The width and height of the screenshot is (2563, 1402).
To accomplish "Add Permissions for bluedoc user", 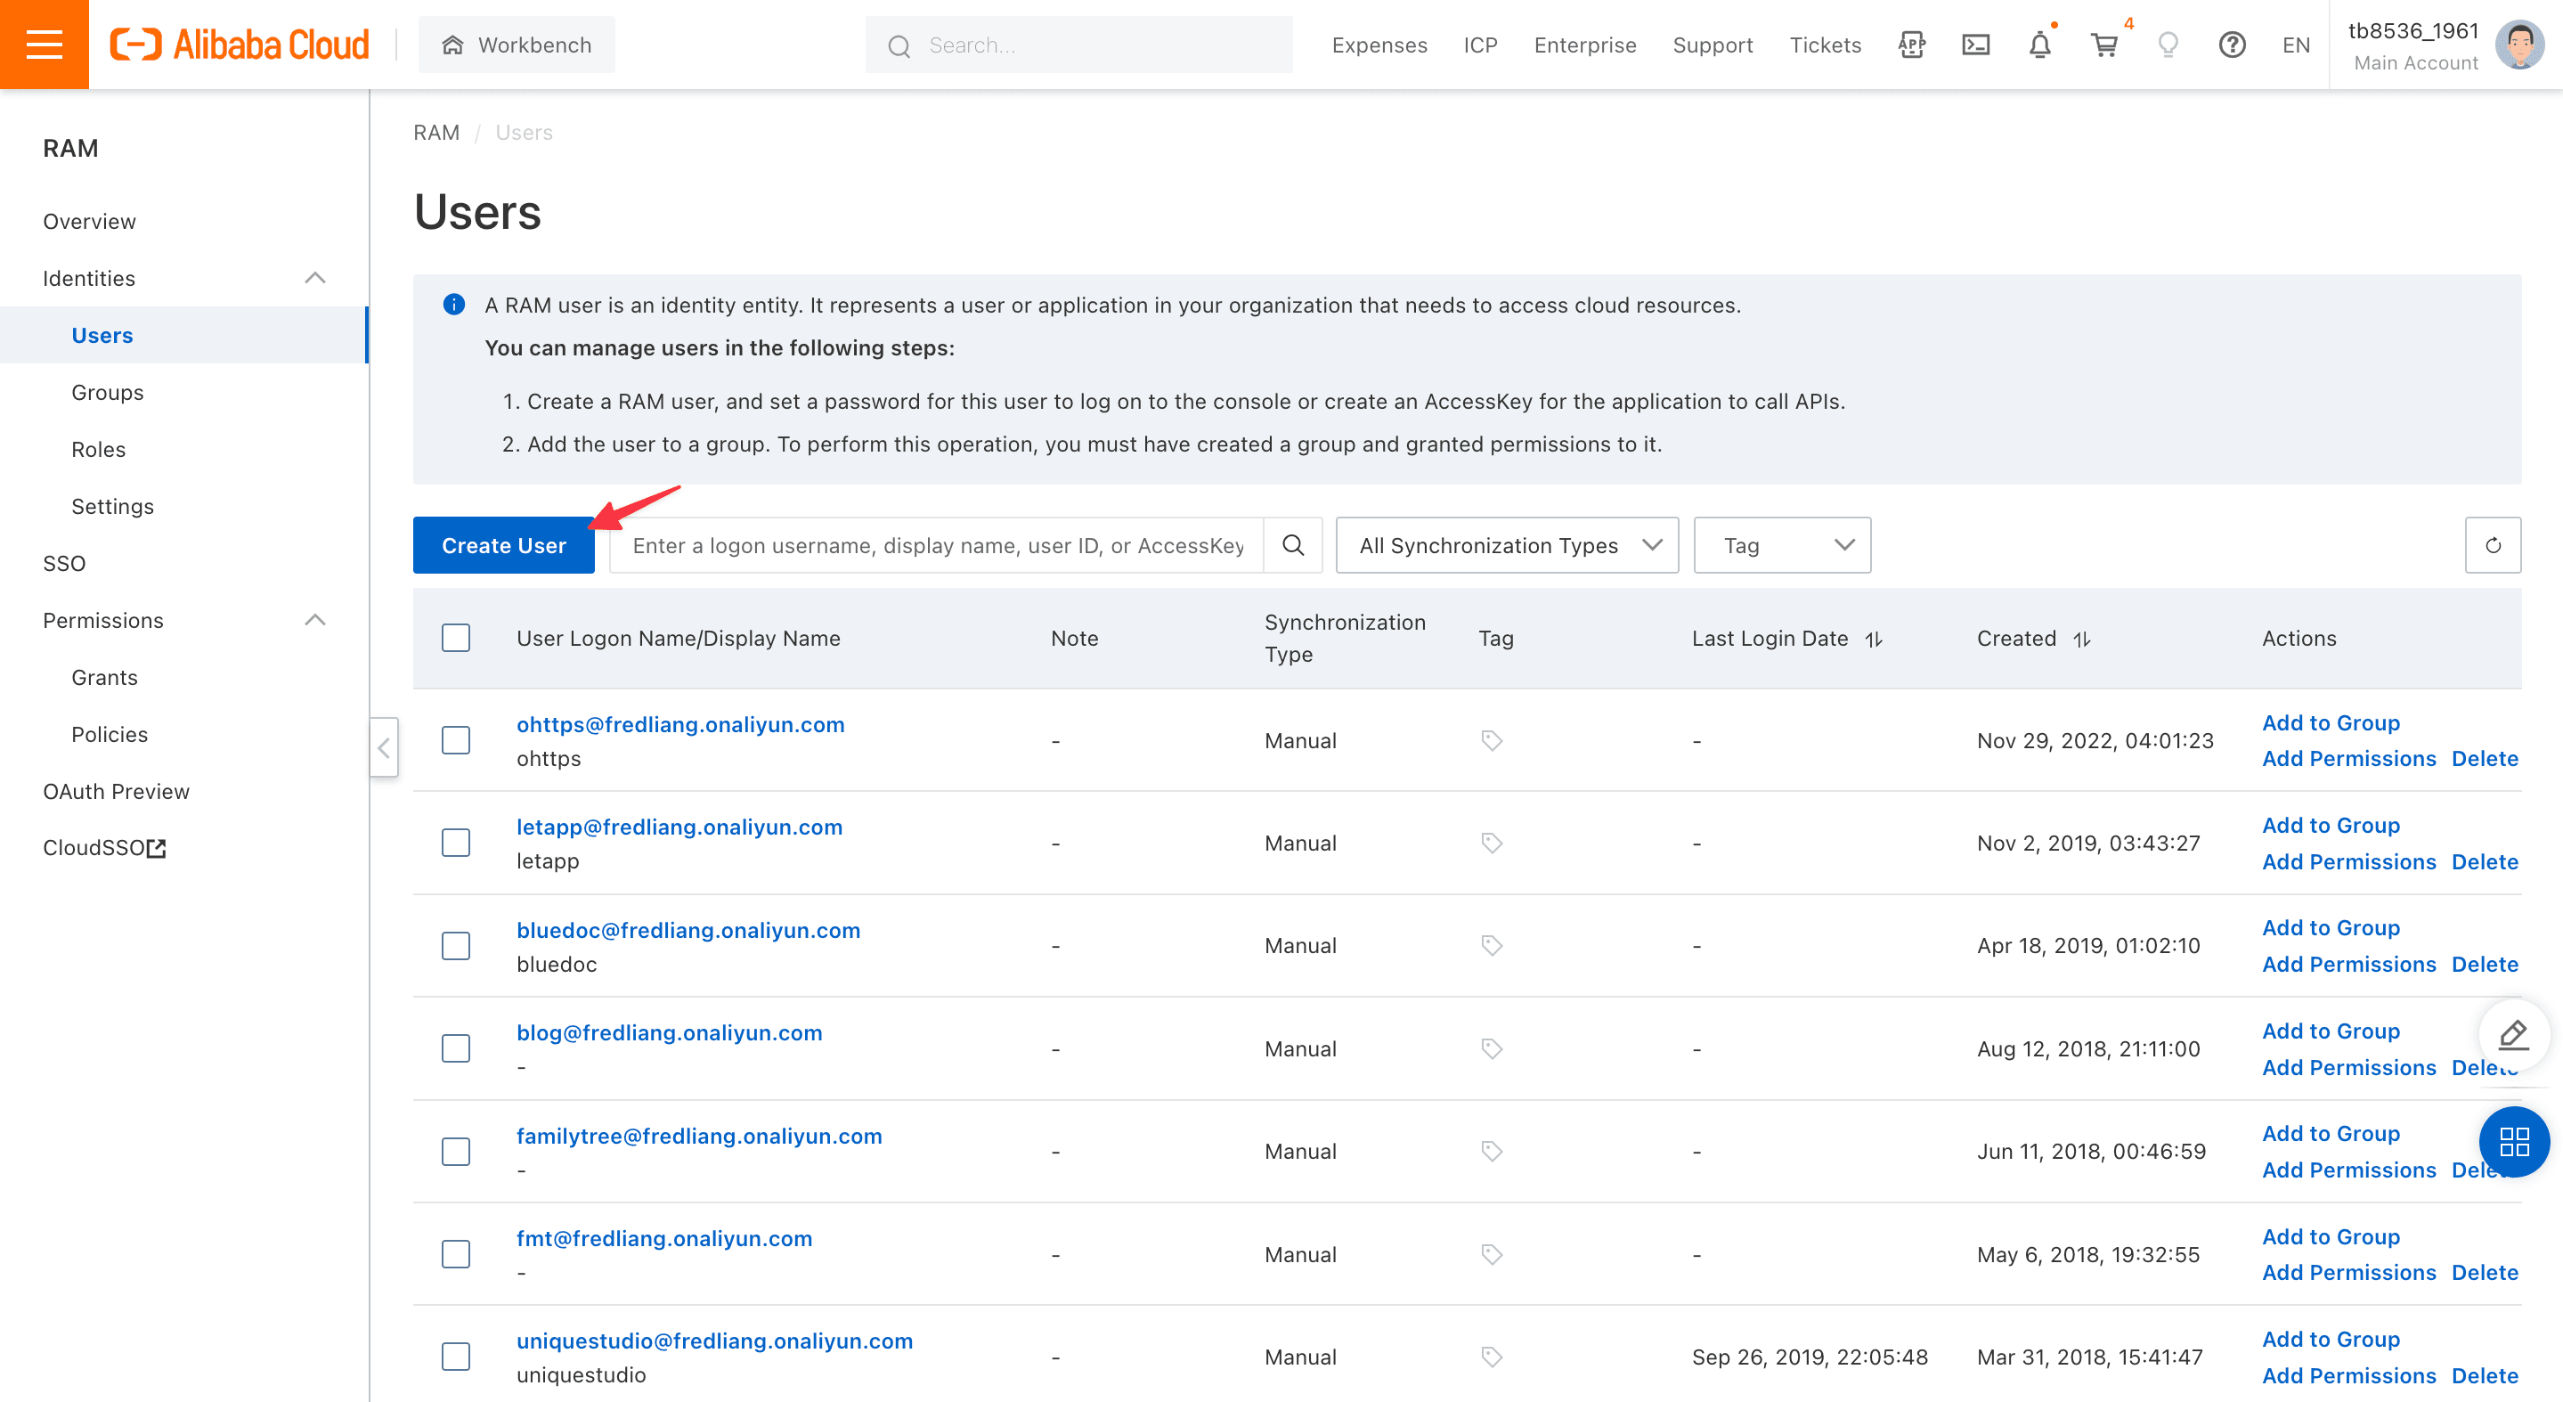I will [2349, 964].
